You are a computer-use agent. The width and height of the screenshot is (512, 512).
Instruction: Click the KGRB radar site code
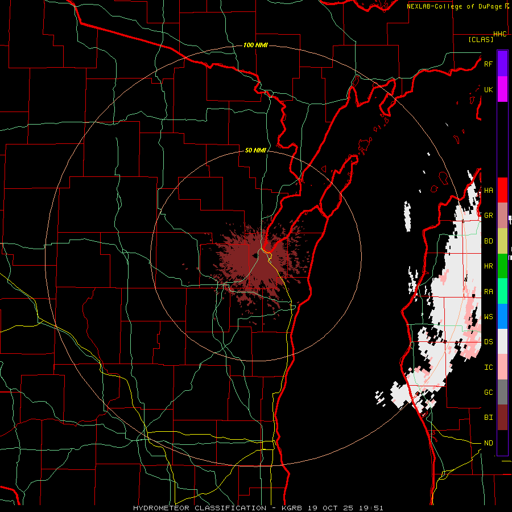[x=292, y=508]
